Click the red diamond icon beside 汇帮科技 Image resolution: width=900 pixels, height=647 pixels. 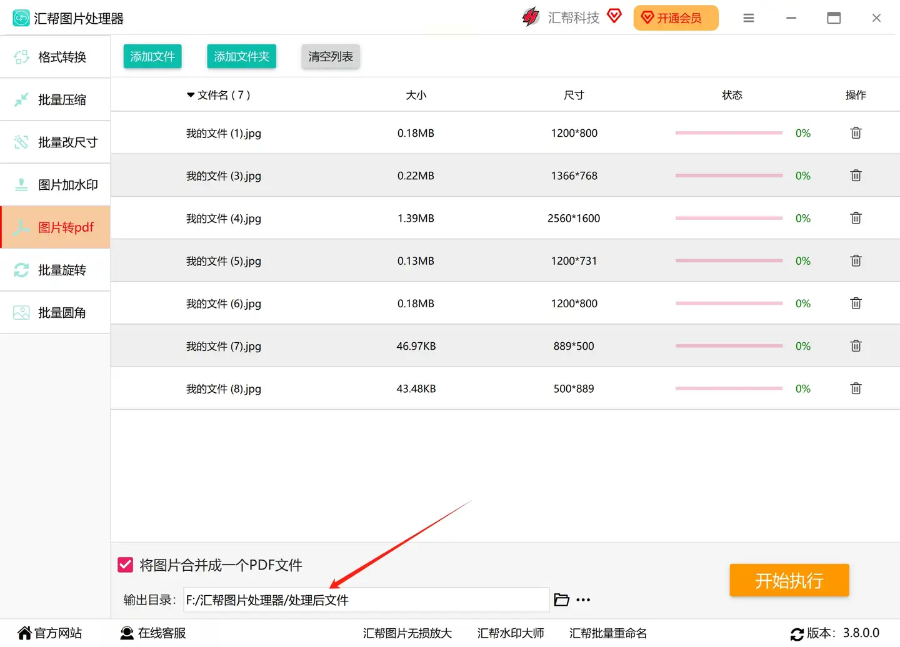click(614, 16)
